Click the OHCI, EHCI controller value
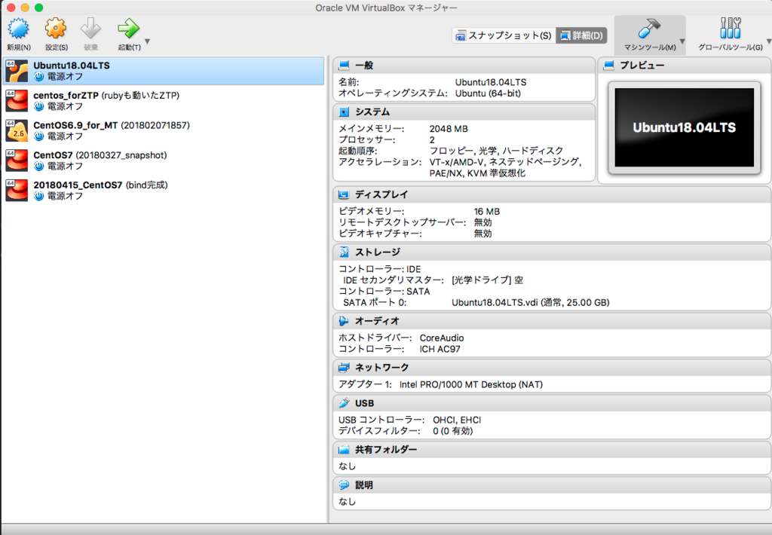The height and width of the screenshot is (535, 772). [457, 420]
